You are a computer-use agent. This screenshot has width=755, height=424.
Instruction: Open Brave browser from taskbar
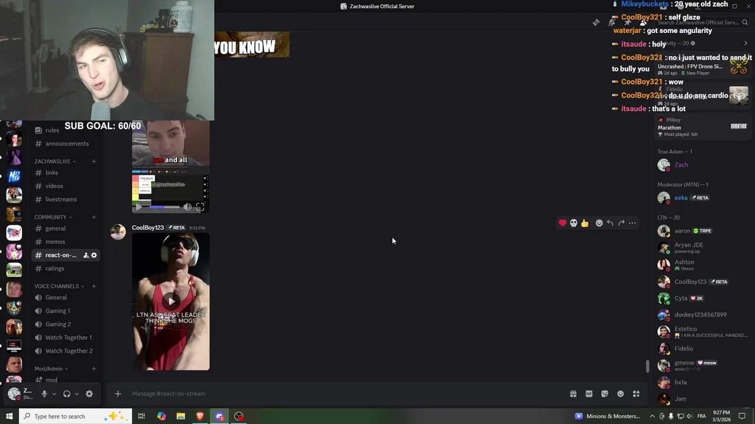200,416
